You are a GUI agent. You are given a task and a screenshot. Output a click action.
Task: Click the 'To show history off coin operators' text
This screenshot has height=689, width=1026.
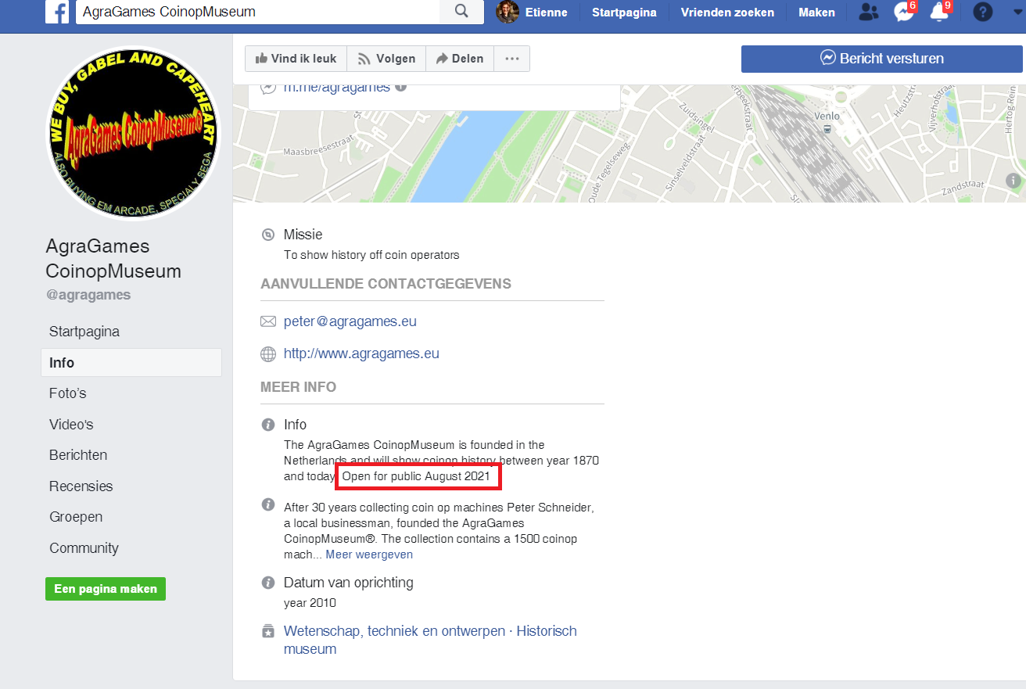(x=371, y=255)
